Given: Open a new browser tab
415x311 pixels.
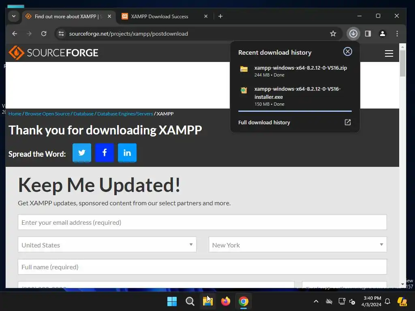Looking at the screenshot, I should click(x=220, y=16).
